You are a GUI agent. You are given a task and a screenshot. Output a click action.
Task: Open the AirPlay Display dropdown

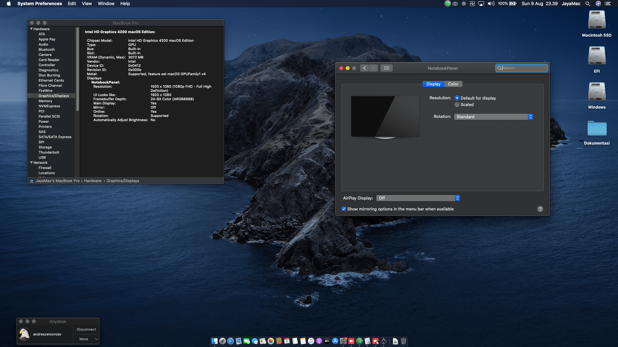click(418, 198)
